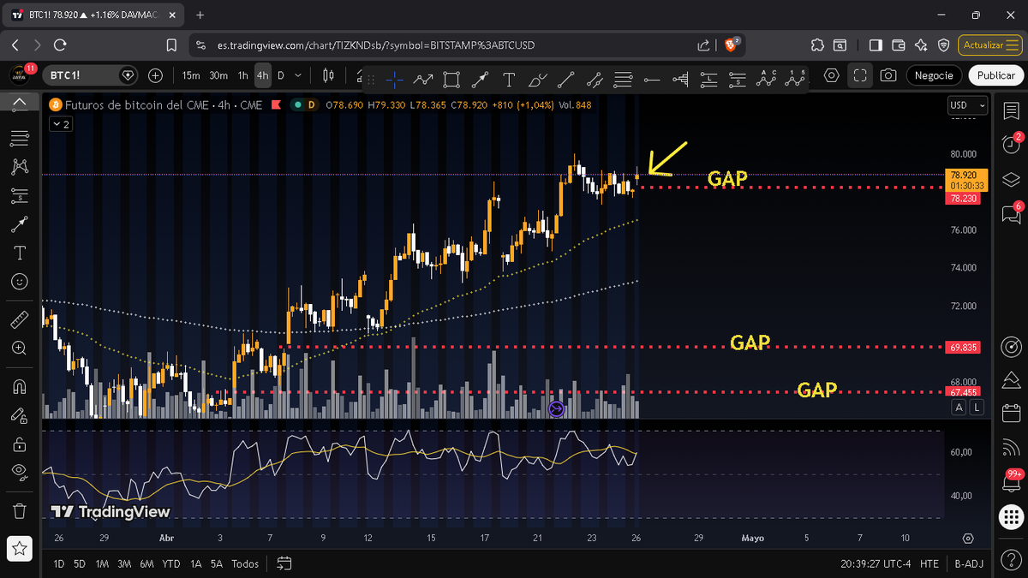1028x578 pixels.
Task: Open the emoji sticker drawing tool
Action: coord(19,281)
